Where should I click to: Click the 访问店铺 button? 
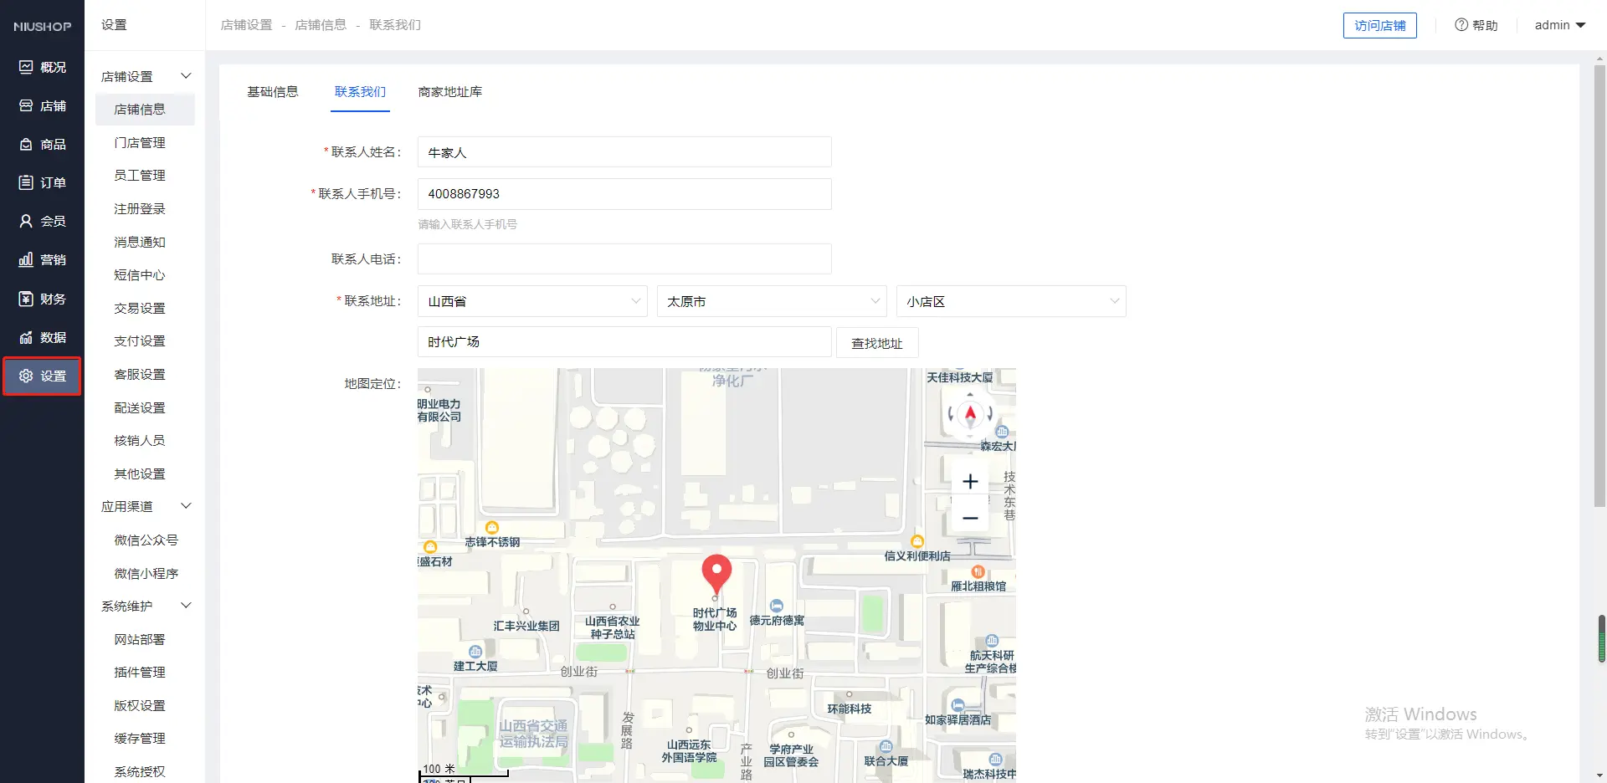point(1379,26)
